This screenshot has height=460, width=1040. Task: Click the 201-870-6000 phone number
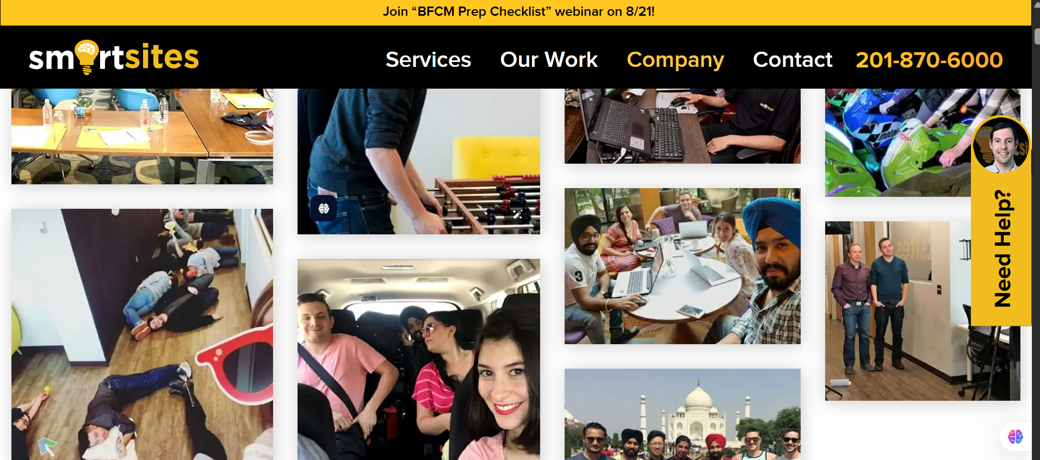[929, 59]
